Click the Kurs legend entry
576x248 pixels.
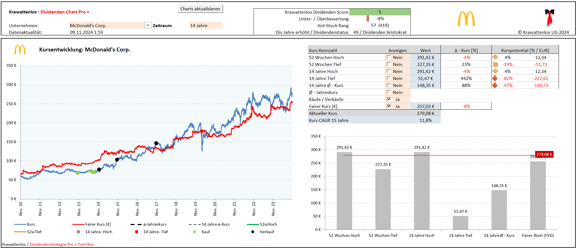(x=25, y=224)
